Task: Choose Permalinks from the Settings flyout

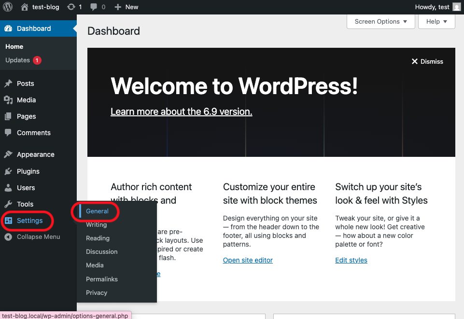Action: pos(101,279)
